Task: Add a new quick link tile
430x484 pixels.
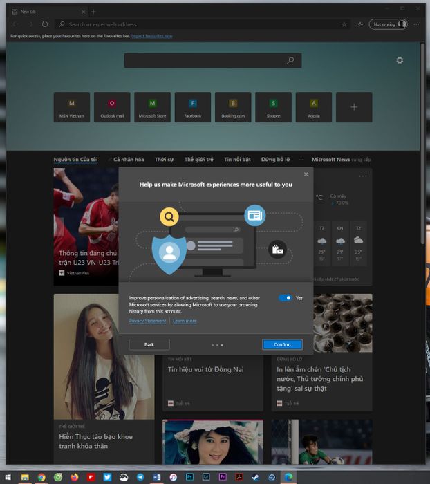Action: pyautogui.click(x=354, y=106)
